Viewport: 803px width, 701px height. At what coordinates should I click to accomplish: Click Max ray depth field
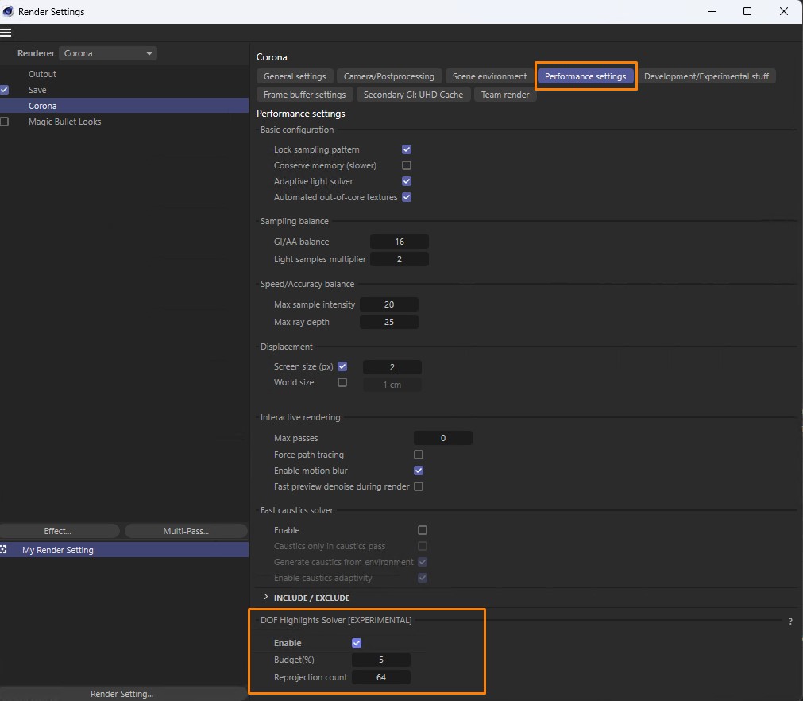click(389, 322)
